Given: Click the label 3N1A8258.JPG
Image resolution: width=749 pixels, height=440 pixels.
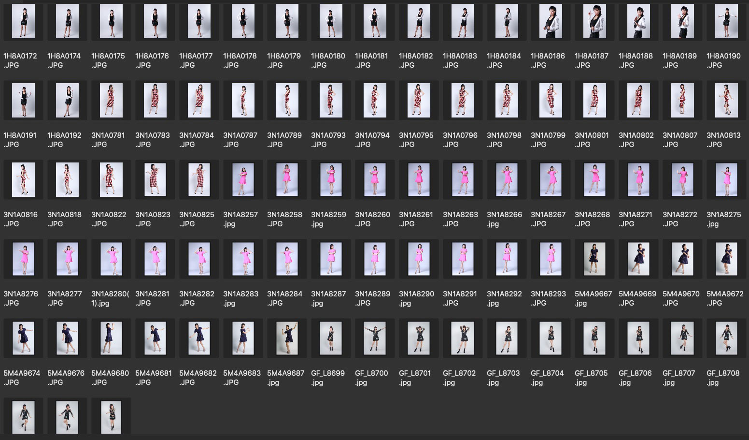Looking at the screenshot, I should click(284, 219).
